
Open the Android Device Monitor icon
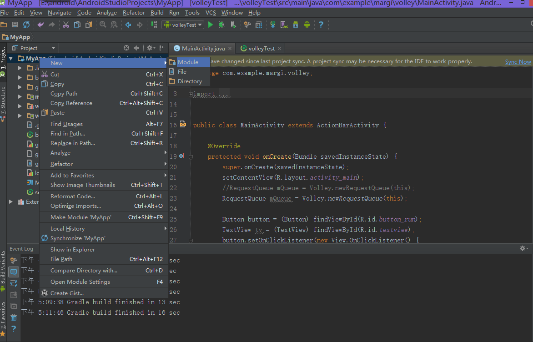click(307, 25)
